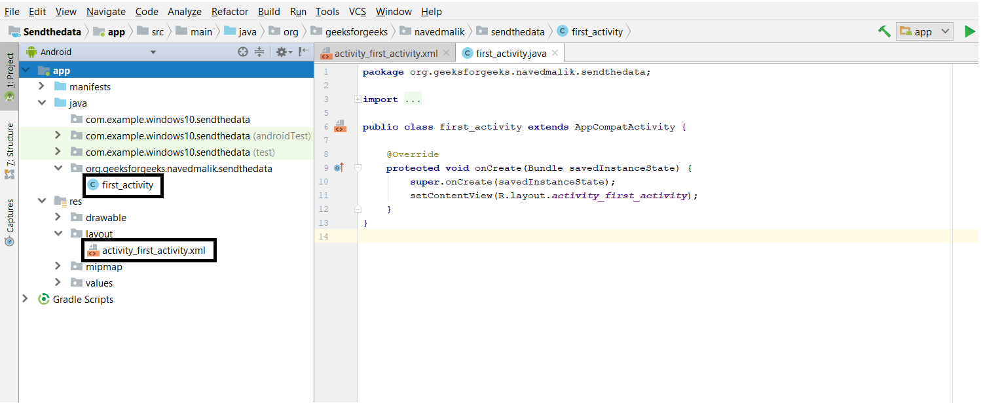This screenshot has height=403, width=981.
Task: Click the geeksforgeeks breadcrumb folder
Action: pos(350,31)
